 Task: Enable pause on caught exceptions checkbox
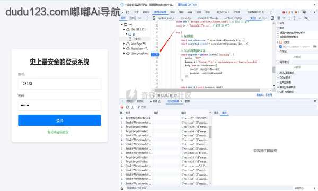pyautogui.click(x=278, y=37)
